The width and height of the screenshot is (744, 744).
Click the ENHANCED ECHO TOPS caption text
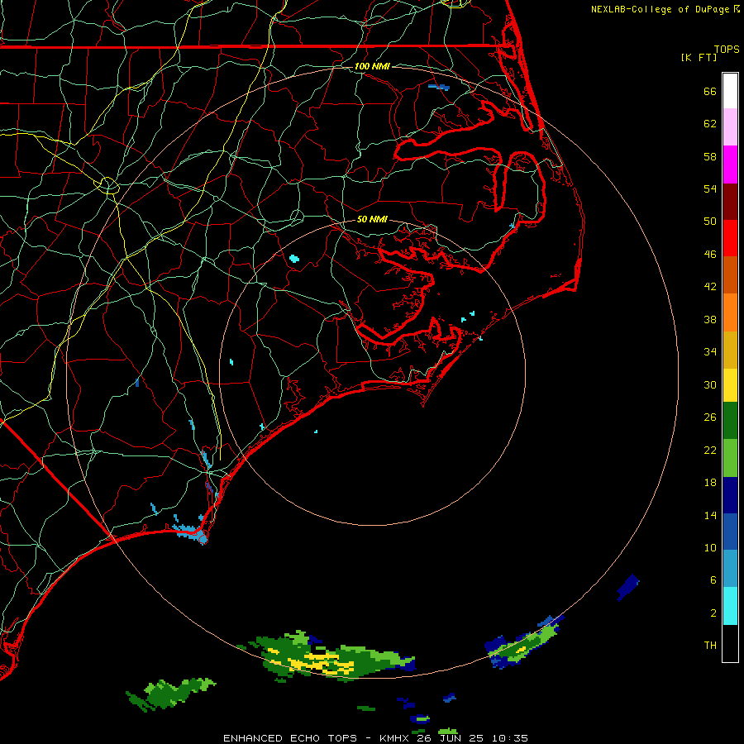(290, 738)
